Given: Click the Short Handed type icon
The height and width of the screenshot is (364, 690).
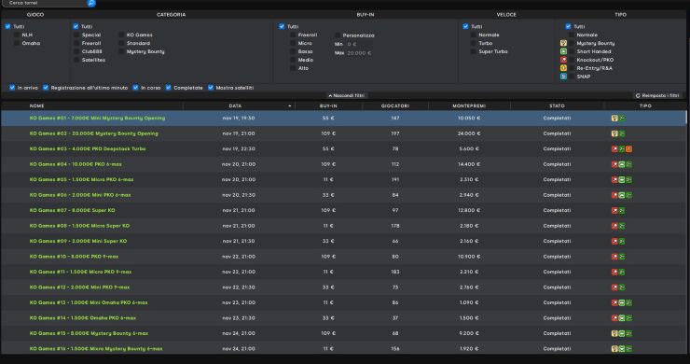Looking at the screenshot, I should click(563, 51).
